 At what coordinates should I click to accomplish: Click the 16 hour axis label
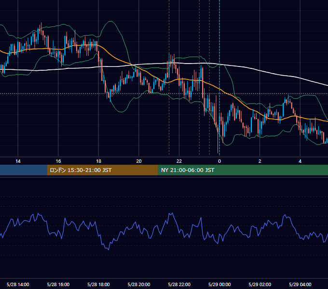58,161
